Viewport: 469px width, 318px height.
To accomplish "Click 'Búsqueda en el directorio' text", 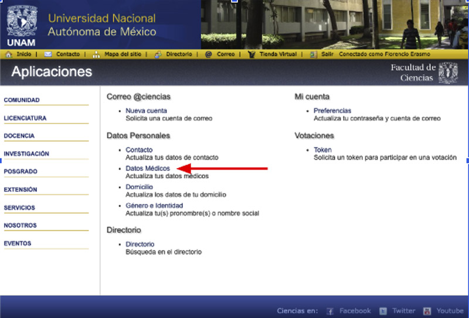I will click(x=164, y=252).
